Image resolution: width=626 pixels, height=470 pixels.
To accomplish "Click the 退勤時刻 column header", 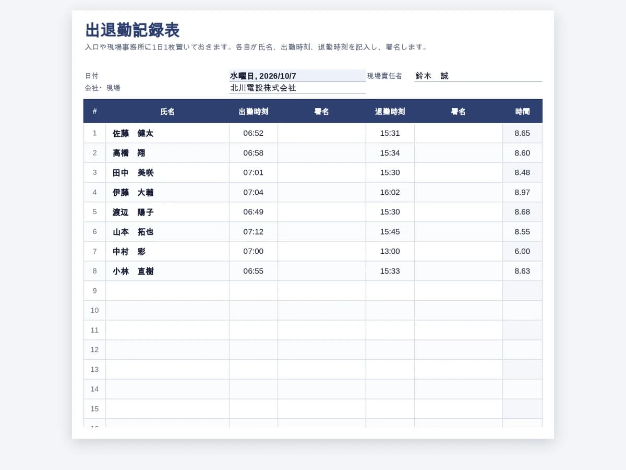I will click(x=390, y=111).
